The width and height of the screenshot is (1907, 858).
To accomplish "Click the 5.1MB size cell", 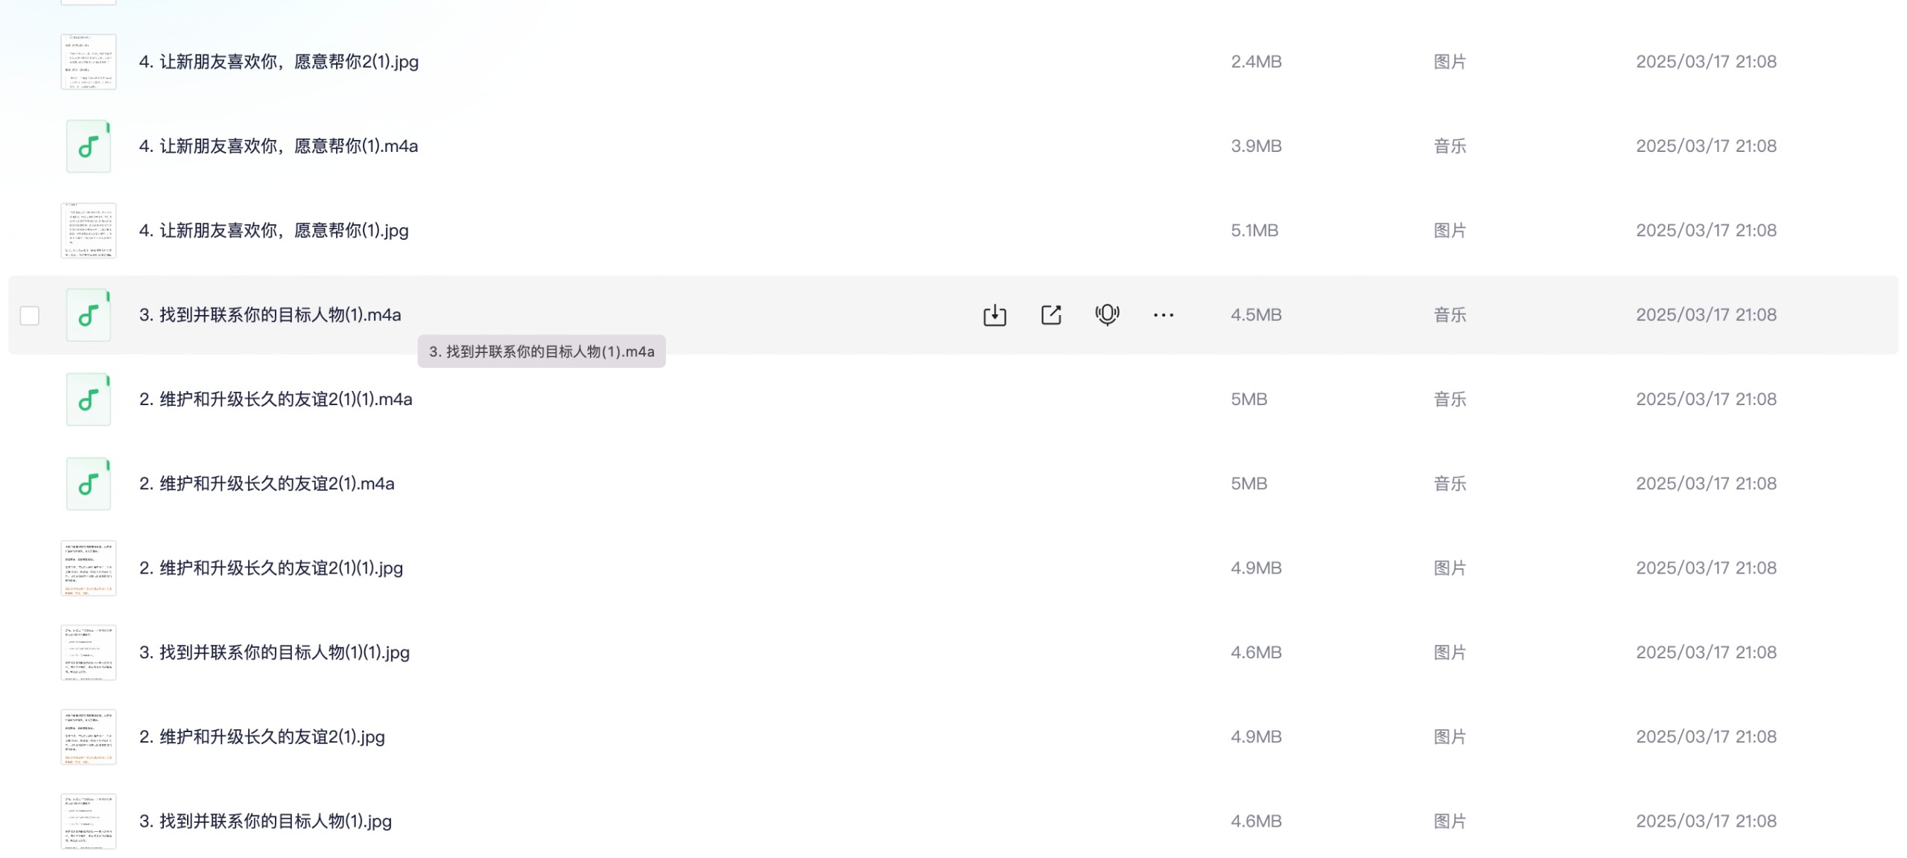I will pyautogui.click(x=1254, y=231).
